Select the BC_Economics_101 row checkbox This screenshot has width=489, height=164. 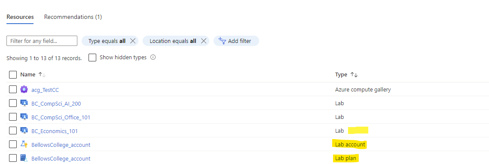[13, 131]
